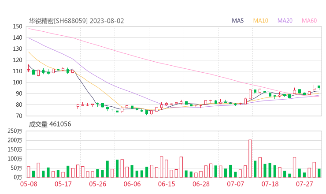Click the MA20 legend label
Screen dimensions: 326x194
pyautogui.click(x=285, y=21)
